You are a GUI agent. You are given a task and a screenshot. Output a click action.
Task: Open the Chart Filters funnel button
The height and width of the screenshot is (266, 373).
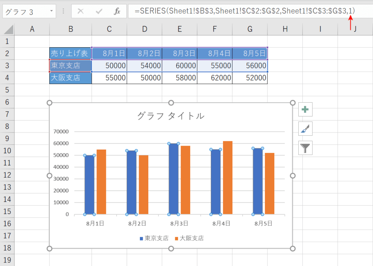coord(305,148)
